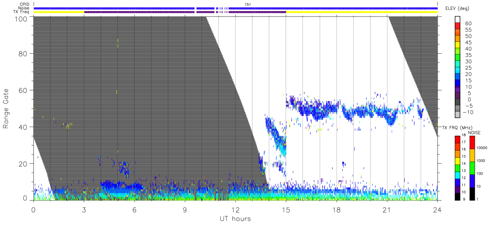Screen dimensions: 492x227
Task: Click the 'CPID' label at top left
Action: click(25, 4)
